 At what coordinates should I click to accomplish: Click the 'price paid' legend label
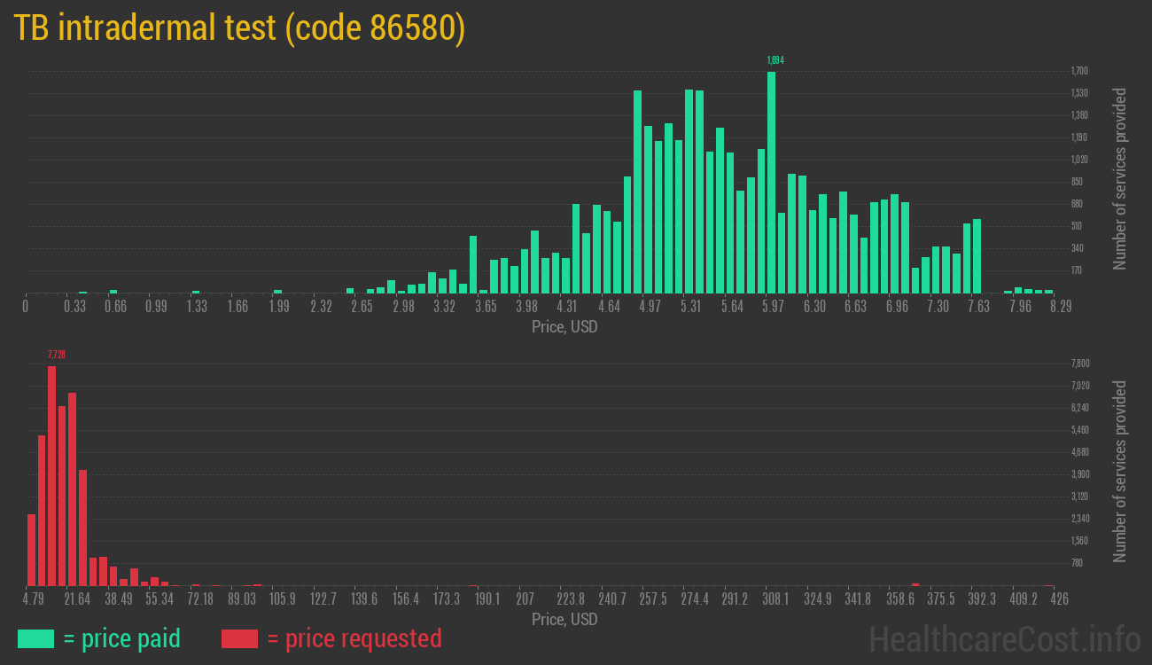(x=122, y=638)
